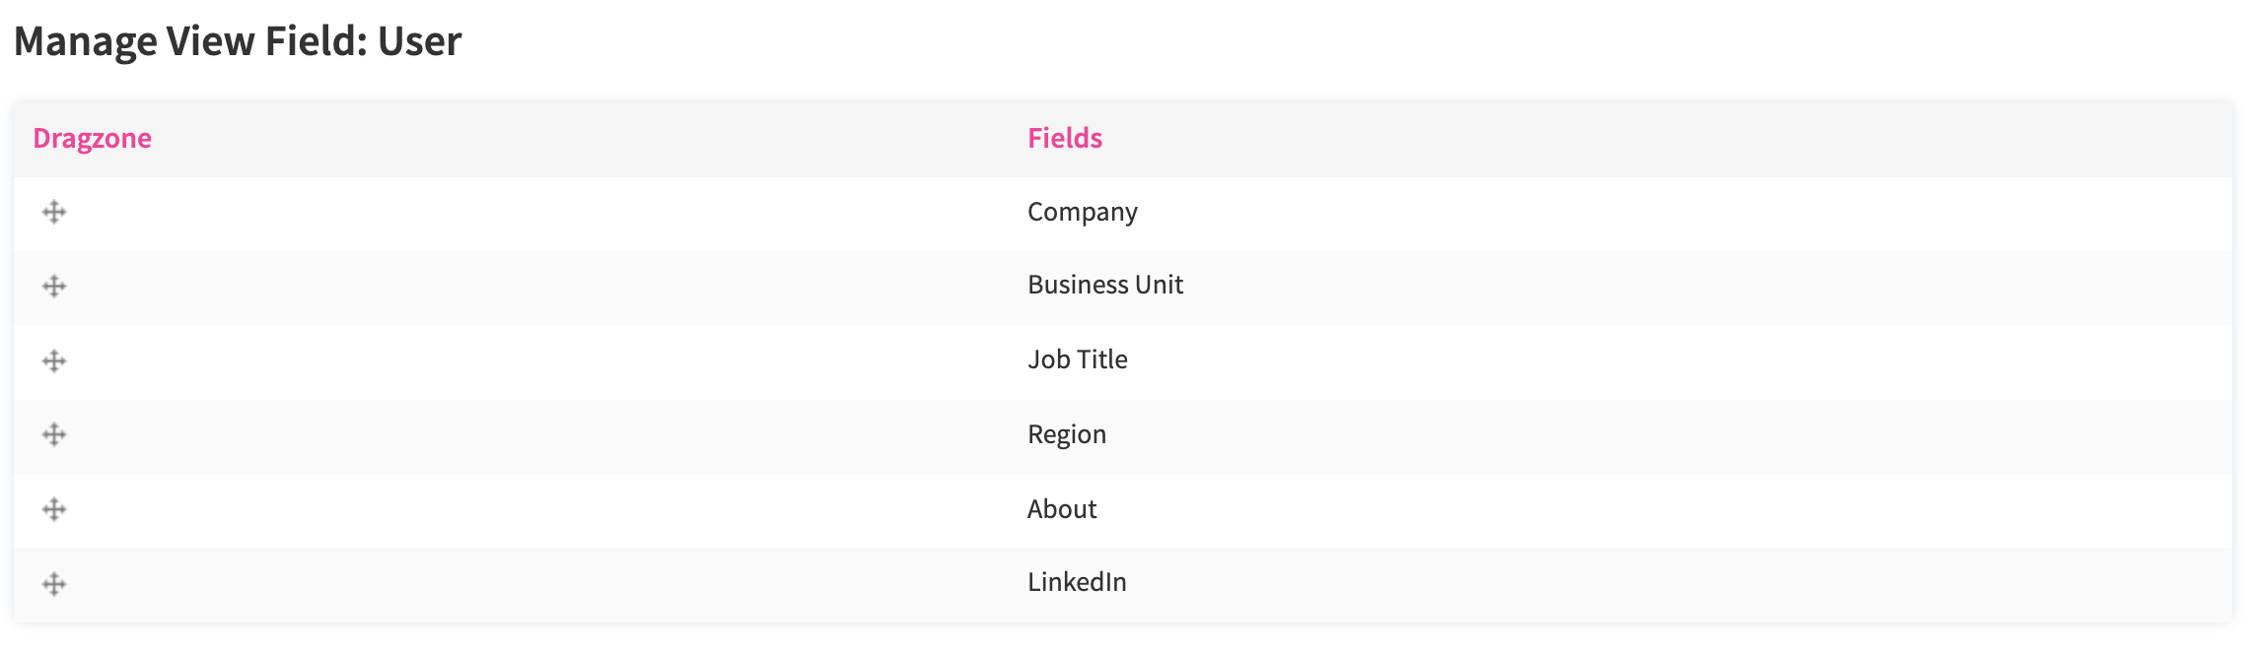
Task: Click the Fields column header
Action: point(1065,138)
